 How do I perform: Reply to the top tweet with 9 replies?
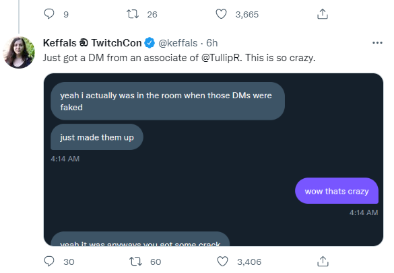49,14
